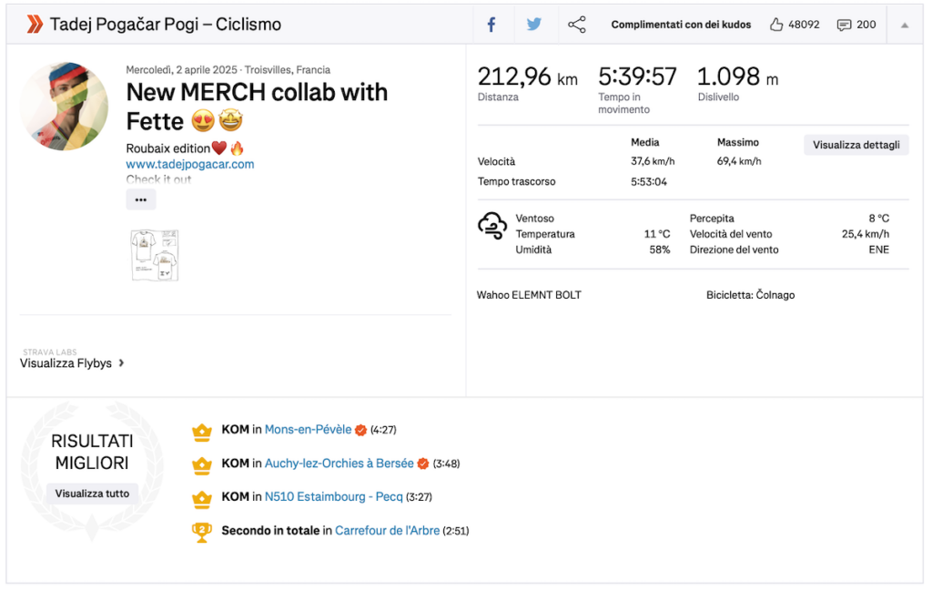
Task: Open Tadej Pogačar's profile avatar
Action: click(x=65, y=107)
